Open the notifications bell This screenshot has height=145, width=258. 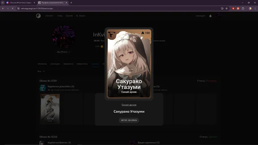pos(210,16)
